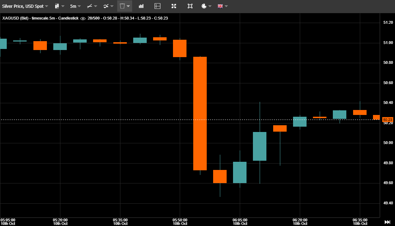
Task: Expand the delete options dropdown arrow
Action: (128, 6)
